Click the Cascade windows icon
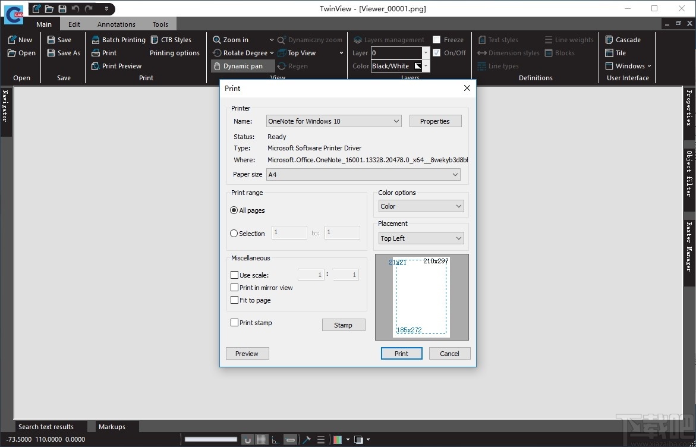The image size is (696, 447). pos(609,40)
